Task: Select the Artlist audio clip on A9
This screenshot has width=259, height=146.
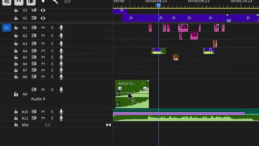Action: click(132, 94)
